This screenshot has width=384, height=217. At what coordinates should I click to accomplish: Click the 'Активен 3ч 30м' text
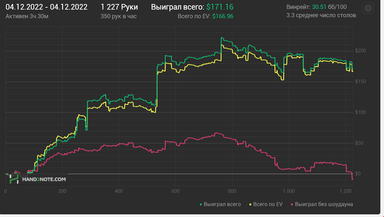click(x=27, y=16)
